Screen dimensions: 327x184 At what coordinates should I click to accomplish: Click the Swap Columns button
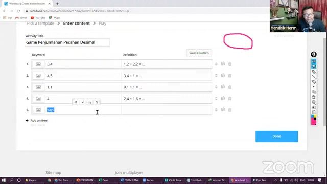tap(199, 53)
